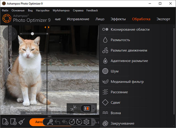Rotate image 90° counterclockwise
The height and width of the screenshot is (128, 176).
[72, 122]
